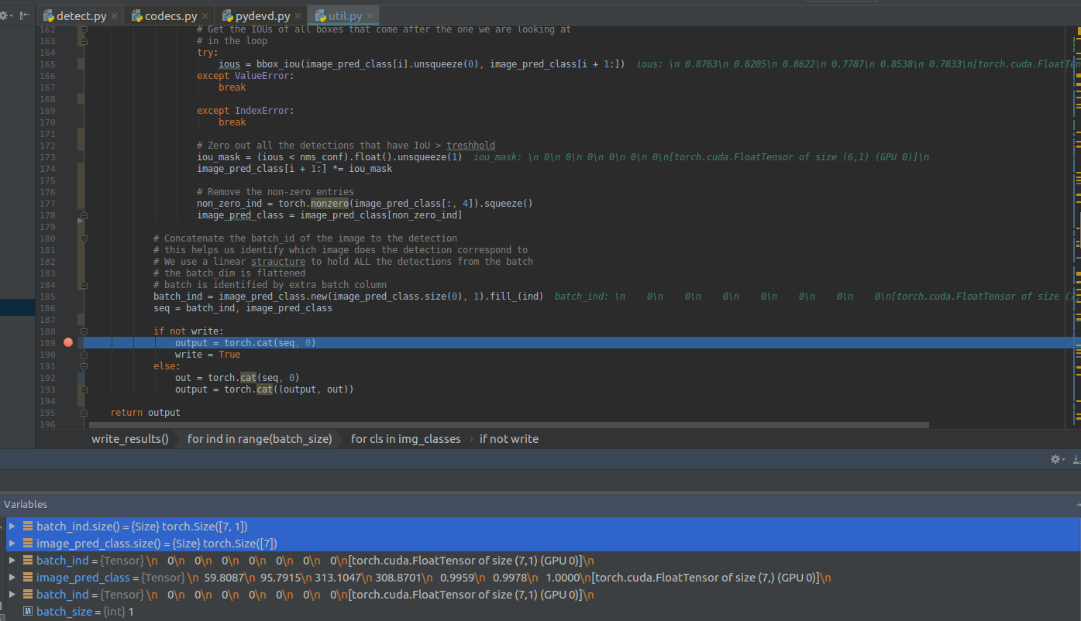
Task: Click the image_pred_class.size() row's variable icon
Action: point(28,544)
